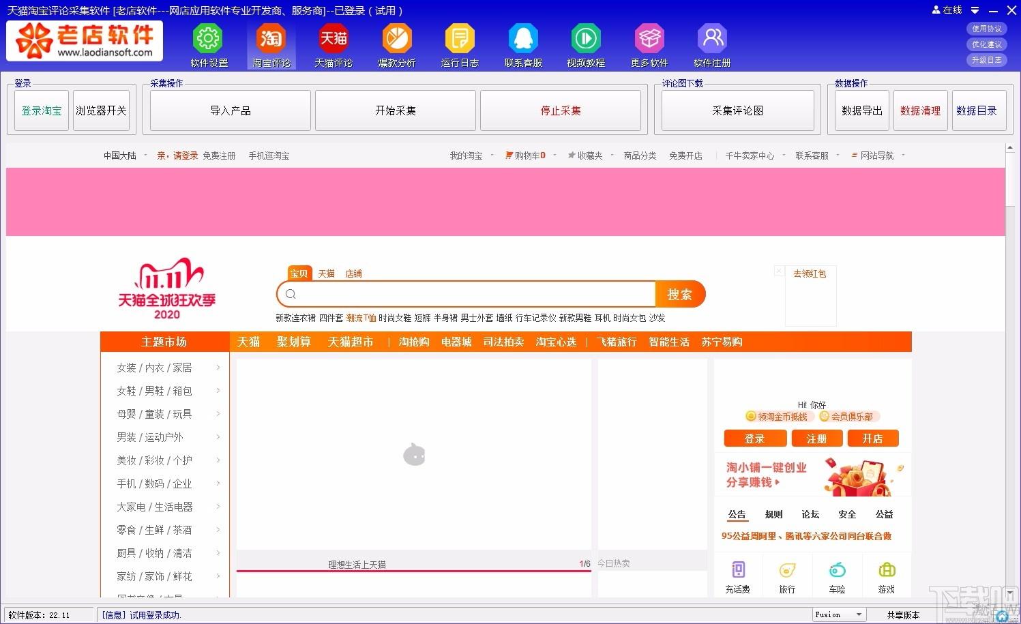Click the 95公益周 announcement link

[807, 536]
